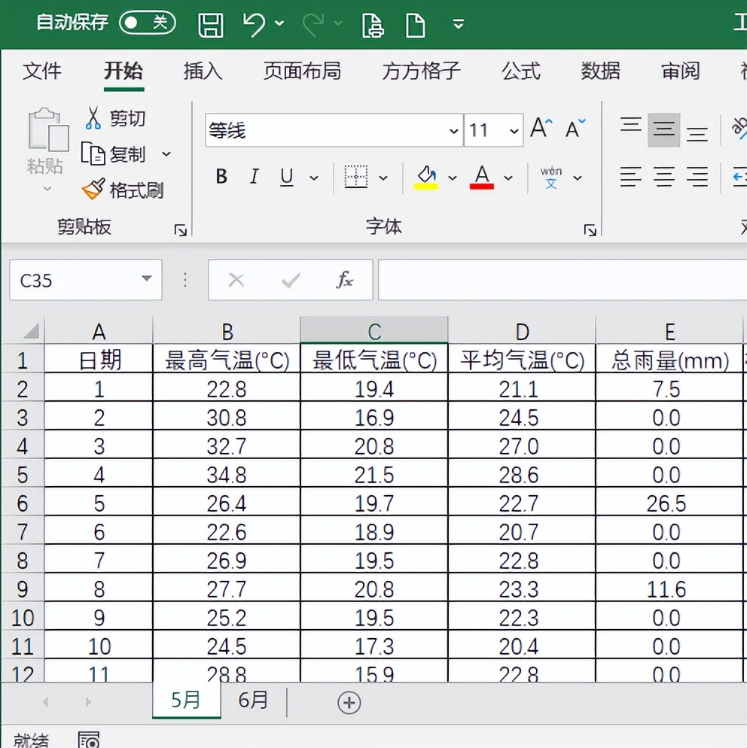
Task: Open the 数据 ribbon tab
Action: point(600,71)
